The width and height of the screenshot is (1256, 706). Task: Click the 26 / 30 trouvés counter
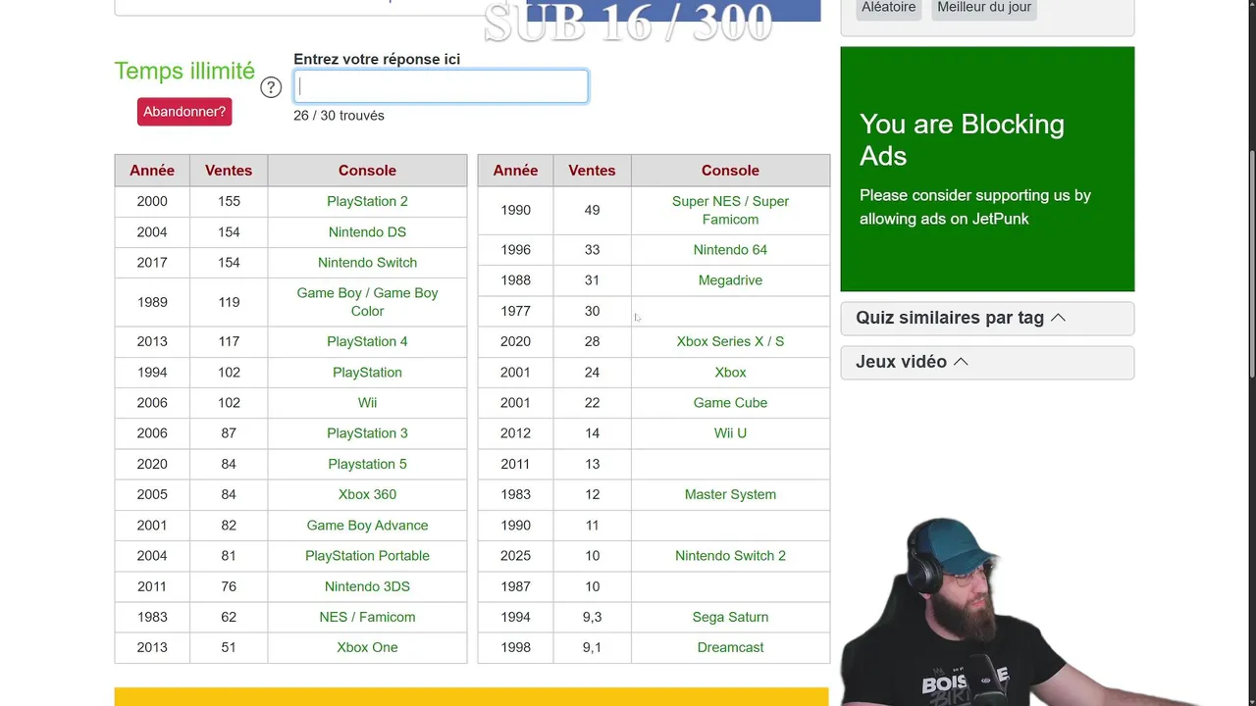(339, 116)
